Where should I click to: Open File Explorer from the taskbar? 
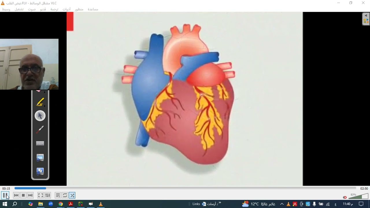[x=40, y=204]
